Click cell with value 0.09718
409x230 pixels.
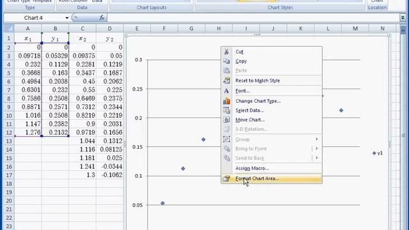coord(27,56)
